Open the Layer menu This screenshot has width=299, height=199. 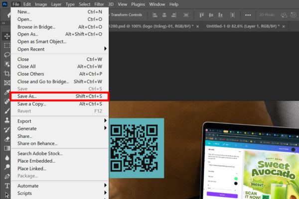[x=56, y=4]
